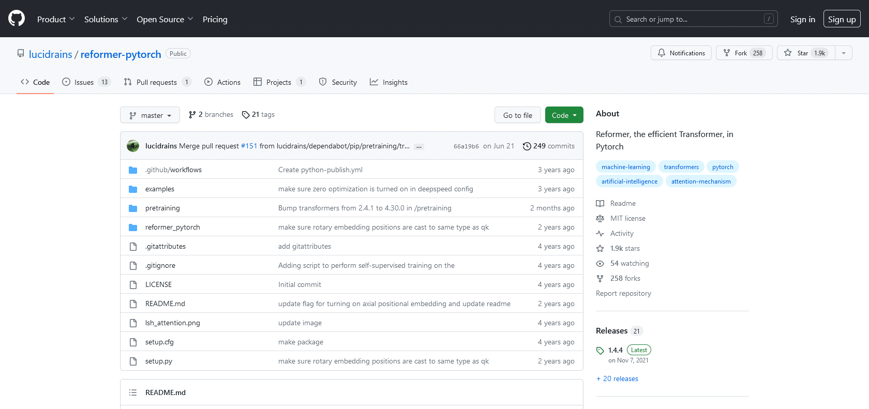The image size is (869, 409).
Task: Switch to the Actions tab
Action: pos(222,82)
